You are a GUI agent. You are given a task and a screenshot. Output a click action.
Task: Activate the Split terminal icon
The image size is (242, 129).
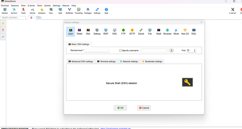[x=60, y=11]
